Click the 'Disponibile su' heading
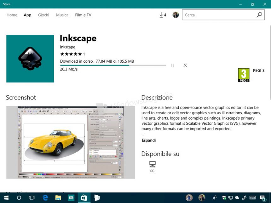 (x=160, y=154)
